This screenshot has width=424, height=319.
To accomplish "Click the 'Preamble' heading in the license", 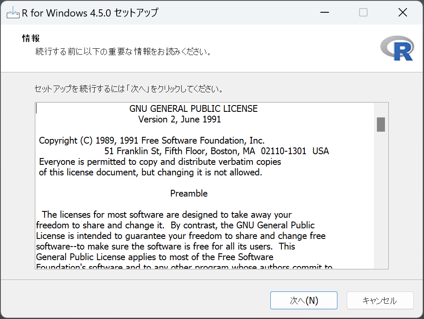I will pyautogui.click(x=189, y=194).
